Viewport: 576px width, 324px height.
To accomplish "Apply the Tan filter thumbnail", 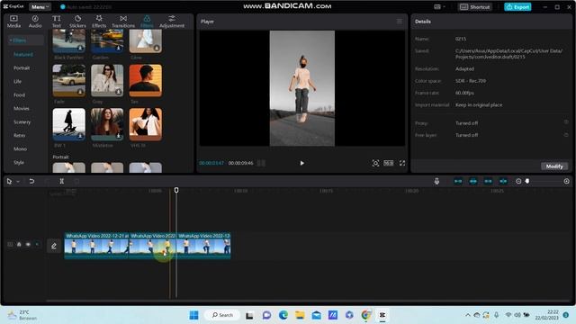I will point(146,80).
